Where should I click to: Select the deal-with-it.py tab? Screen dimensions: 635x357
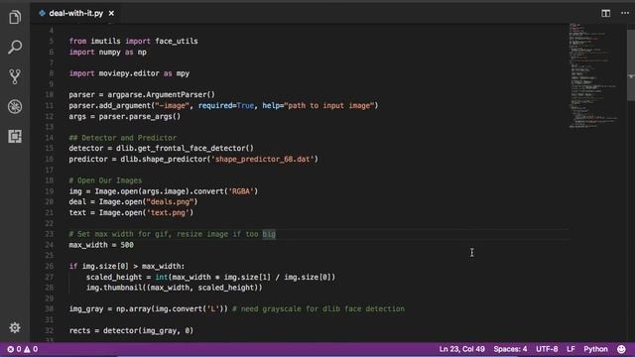(76, 13)
